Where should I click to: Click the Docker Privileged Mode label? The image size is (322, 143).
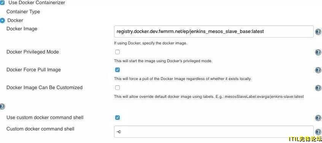pyautogui.click(x=33, y=52)
